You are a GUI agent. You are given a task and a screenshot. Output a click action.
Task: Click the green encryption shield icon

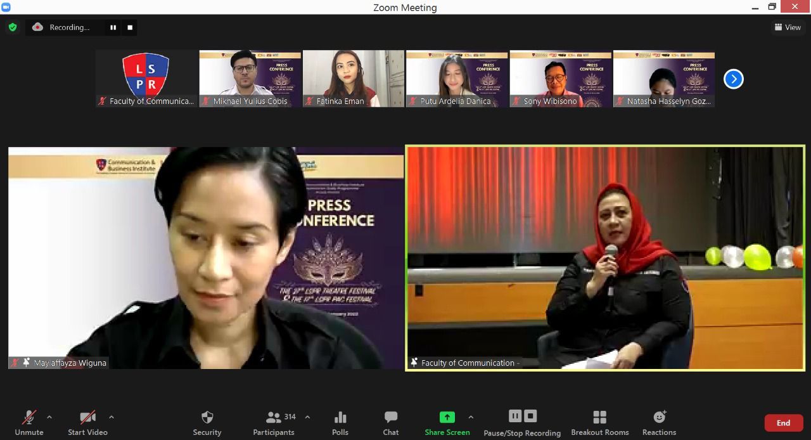point(13,27)
